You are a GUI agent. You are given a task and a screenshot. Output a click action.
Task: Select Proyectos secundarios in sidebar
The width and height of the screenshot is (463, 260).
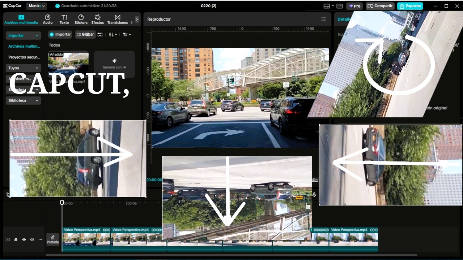(24, 57)
